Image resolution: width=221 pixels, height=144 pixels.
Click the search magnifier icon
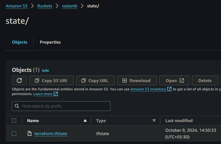[17, 106]
